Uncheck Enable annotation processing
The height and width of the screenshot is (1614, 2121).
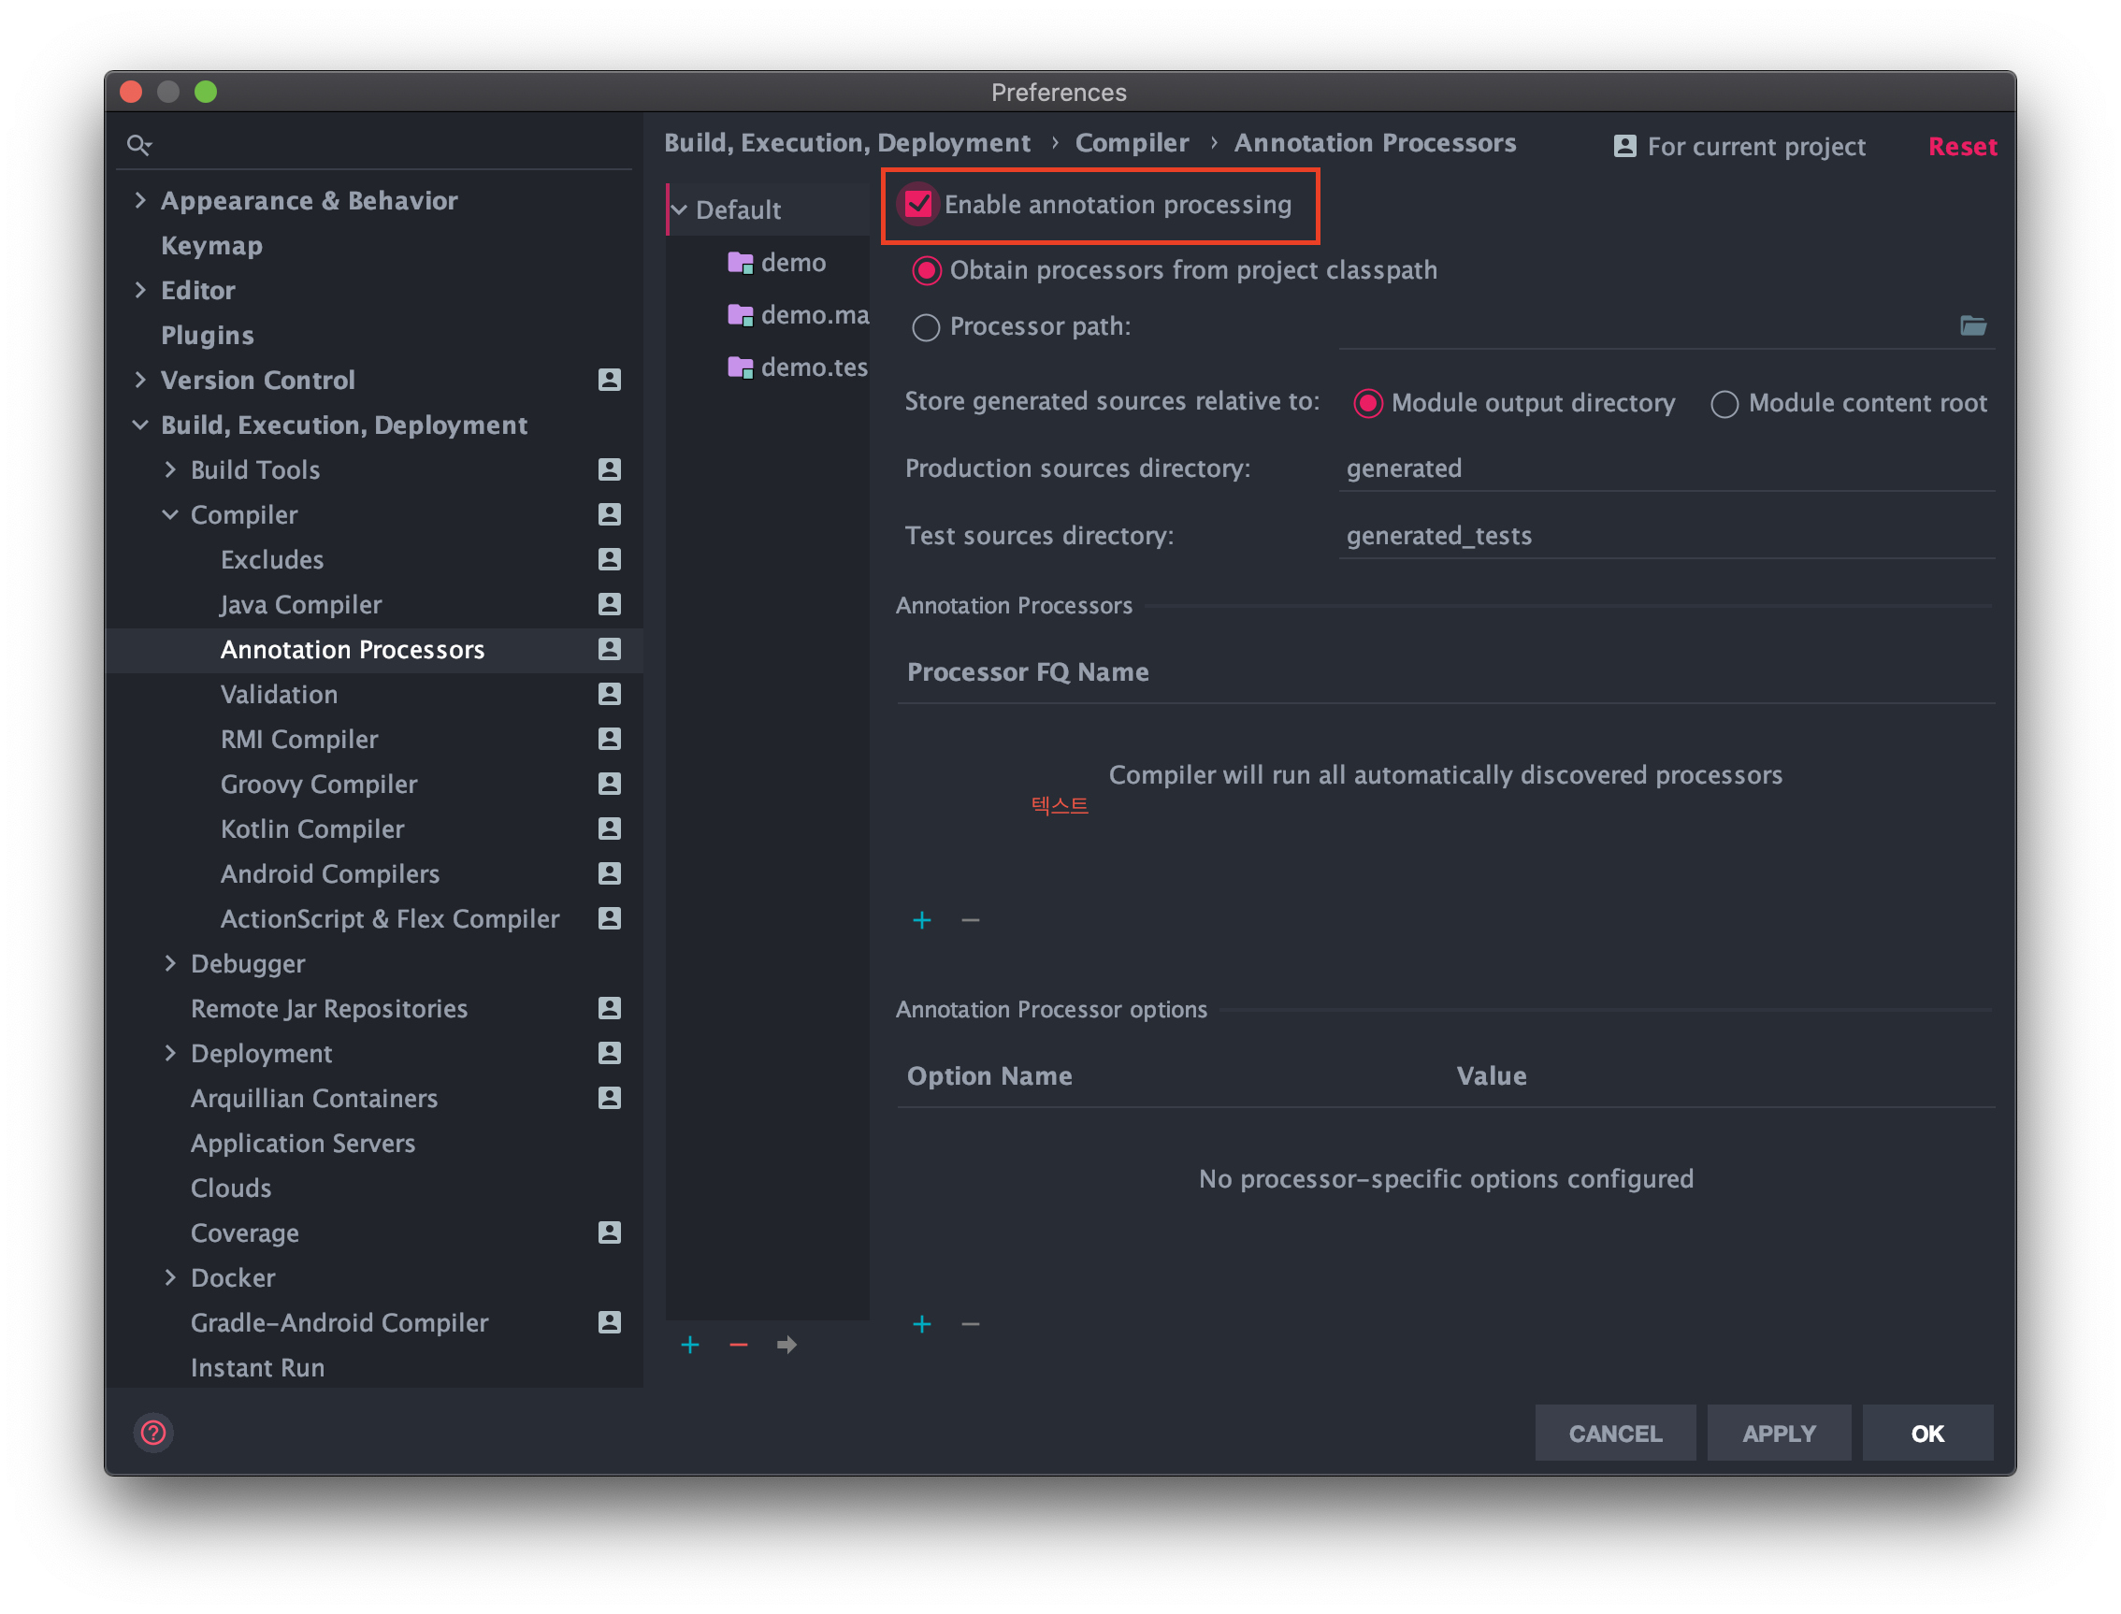(x=918, y=204)
